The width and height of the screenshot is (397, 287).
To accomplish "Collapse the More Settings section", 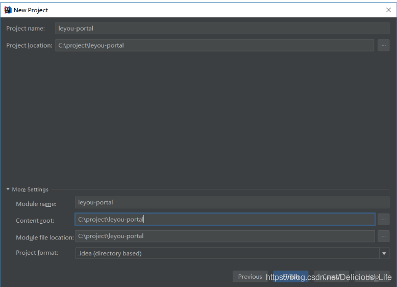I will tap(8, 189).
